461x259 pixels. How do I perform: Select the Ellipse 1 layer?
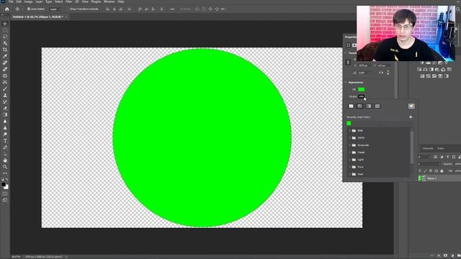[439, 178]
